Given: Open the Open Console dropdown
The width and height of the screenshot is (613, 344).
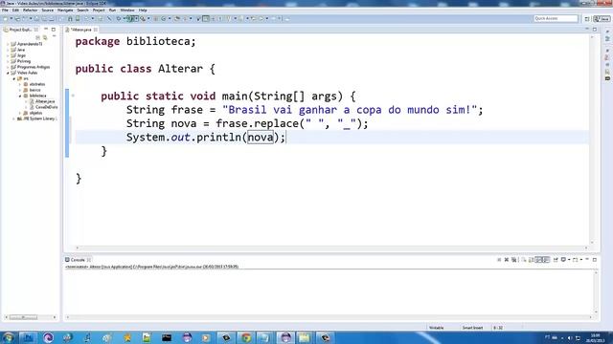Looking at the screenshot, I should tap(581, 260).
